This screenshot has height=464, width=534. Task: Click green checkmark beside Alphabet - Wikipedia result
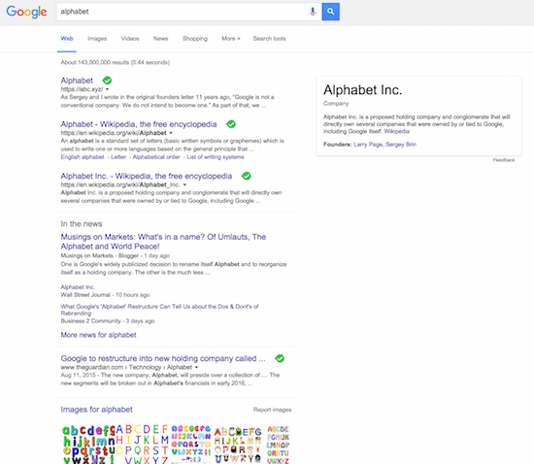[x=231, y=124]
